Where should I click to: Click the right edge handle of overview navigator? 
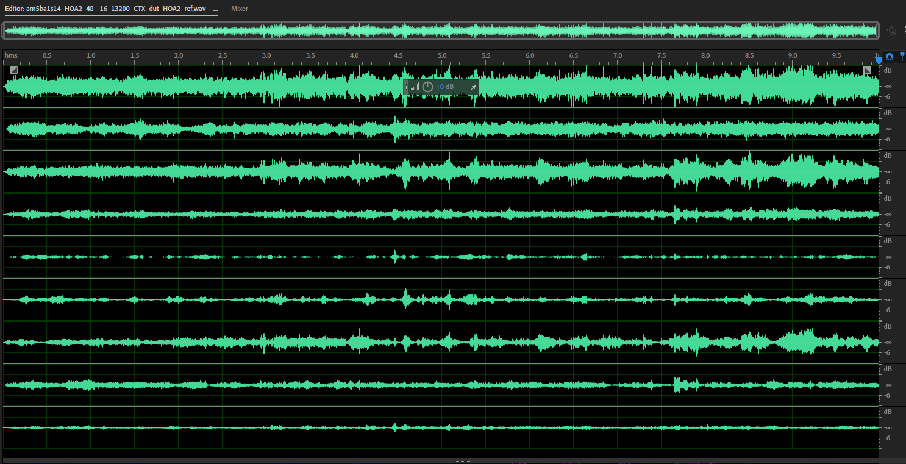click(878, 30)
